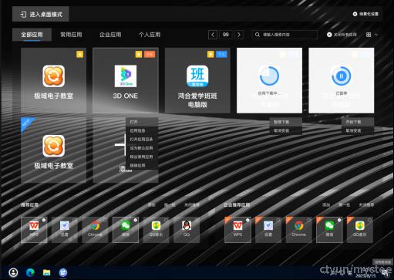Switch to 企业应用 tab

110,35
